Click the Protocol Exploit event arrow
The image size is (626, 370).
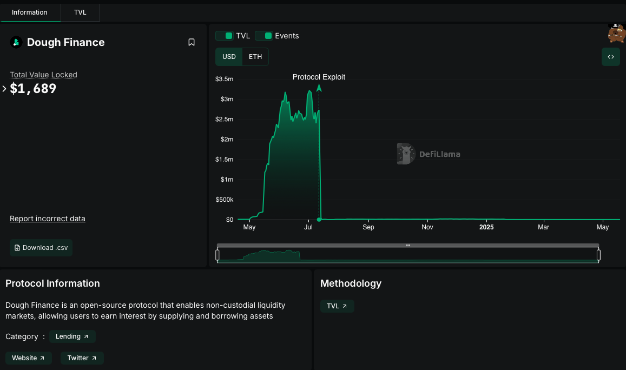319,88
